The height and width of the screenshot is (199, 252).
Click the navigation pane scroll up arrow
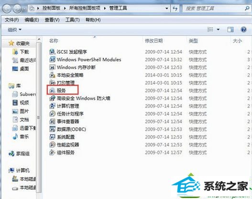(39, 39)
